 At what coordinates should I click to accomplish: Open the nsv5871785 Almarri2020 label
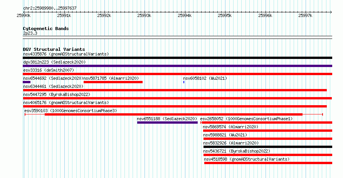click(111, 78)
